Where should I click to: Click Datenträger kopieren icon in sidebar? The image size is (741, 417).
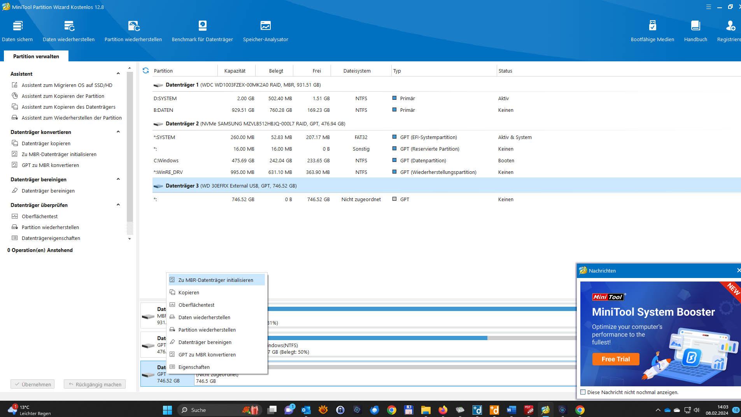pos(15,143)
